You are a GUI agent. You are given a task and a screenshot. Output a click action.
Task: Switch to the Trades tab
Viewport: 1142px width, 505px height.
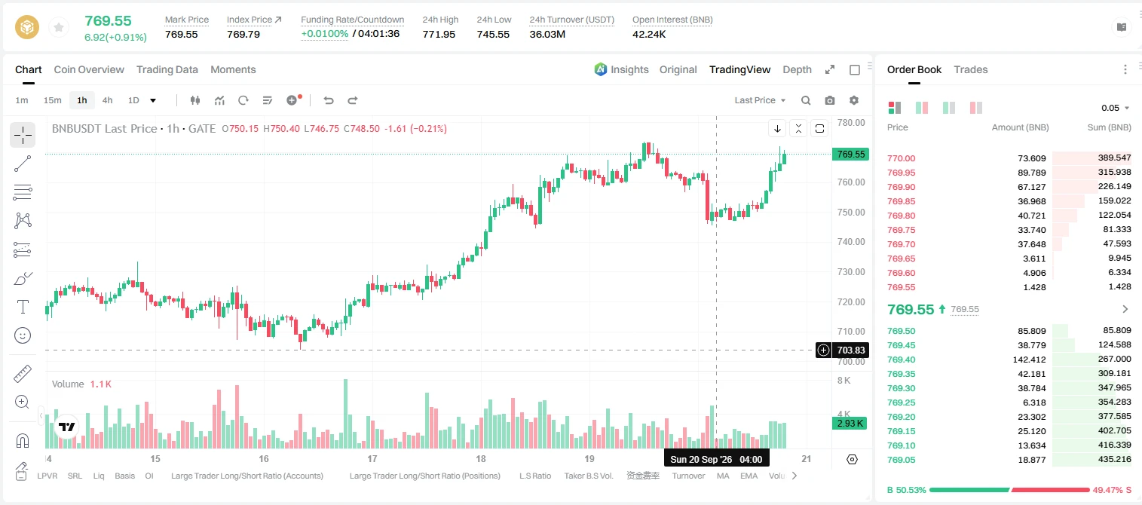tap(971, 69)
